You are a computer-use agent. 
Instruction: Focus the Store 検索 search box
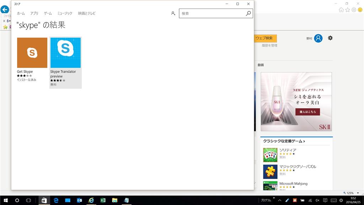click(216, 14)
